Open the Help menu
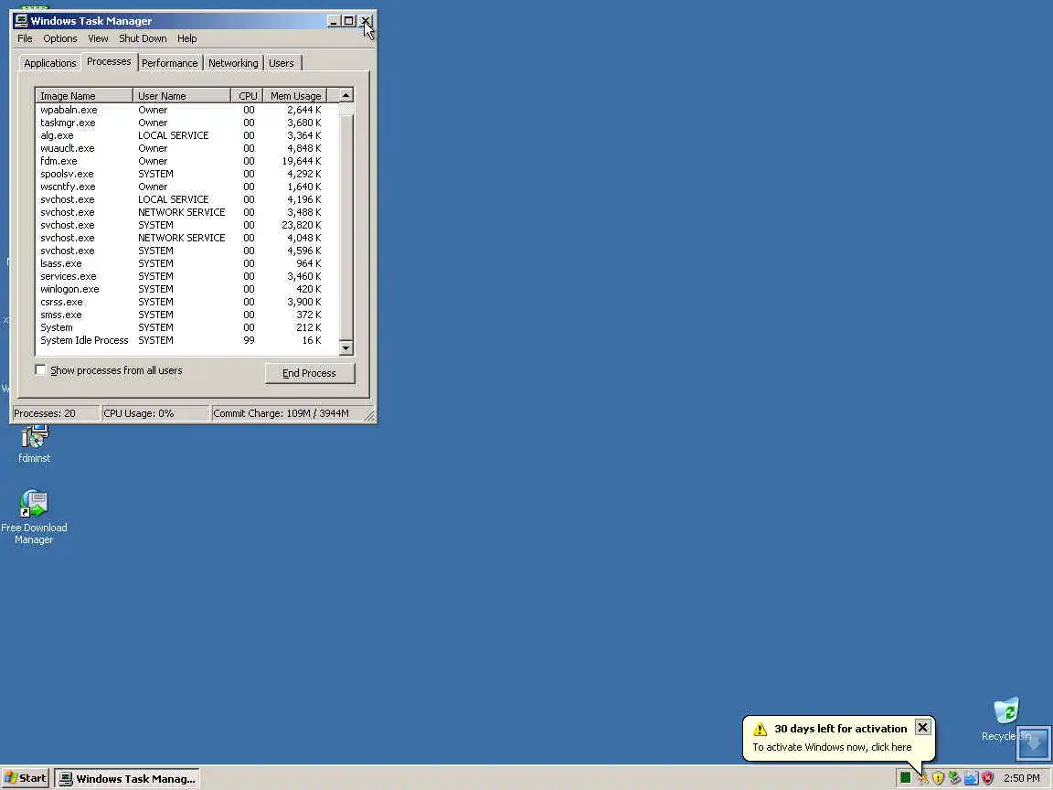The height and width of the screenshot is (790, 1053). click(187, 38)
